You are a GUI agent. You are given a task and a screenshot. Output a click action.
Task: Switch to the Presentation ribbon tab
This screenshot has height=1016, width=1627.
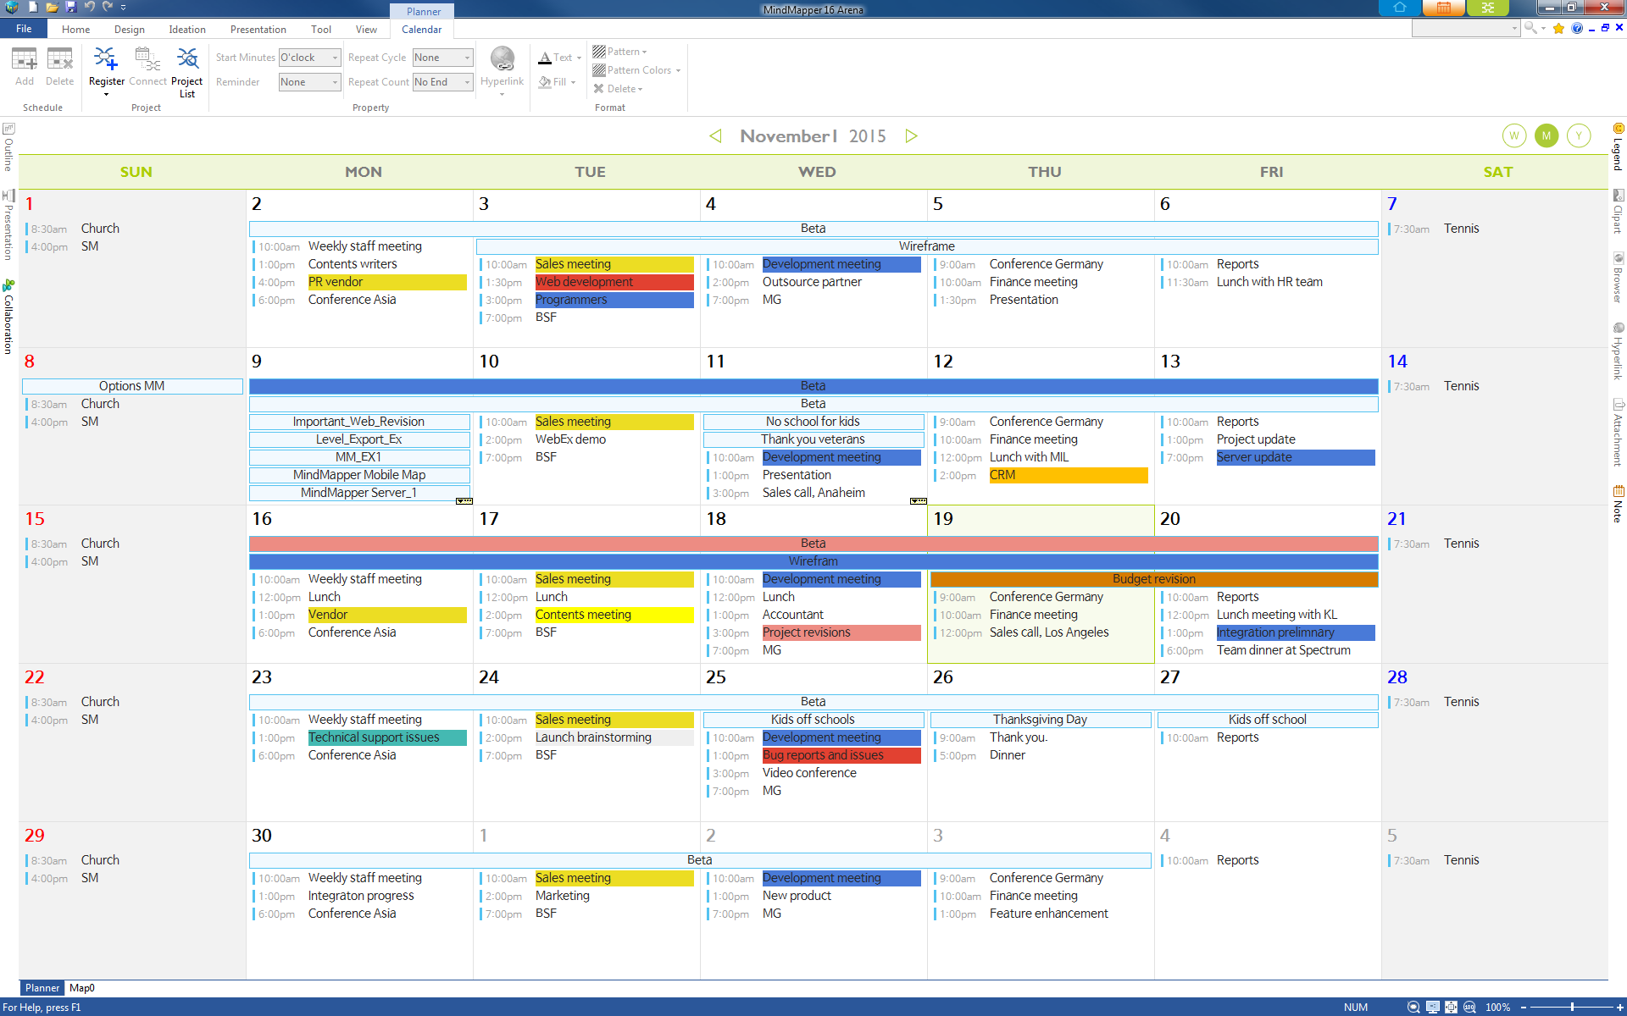(258, 30)
